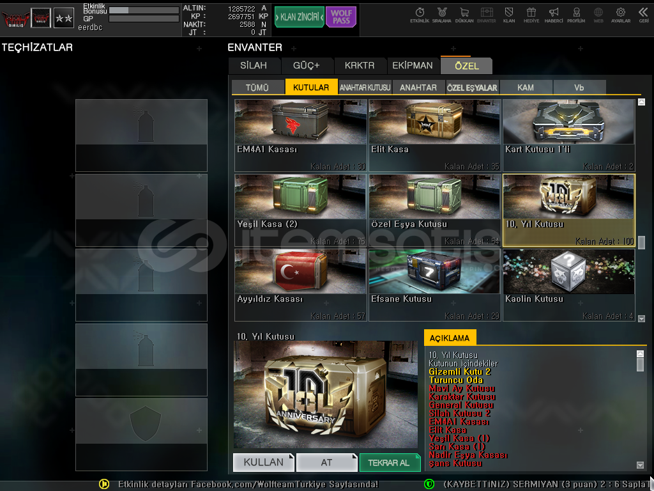
Task: Click the description panel scrollbar thumb
Action: [640, 364]
